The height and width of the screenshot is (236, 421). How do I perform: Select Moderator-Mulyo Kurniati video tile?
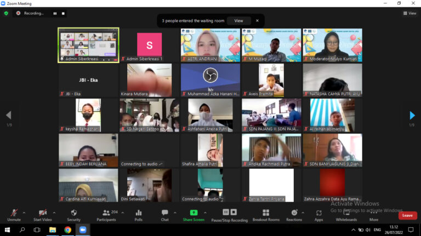click(x=332, y=45)
